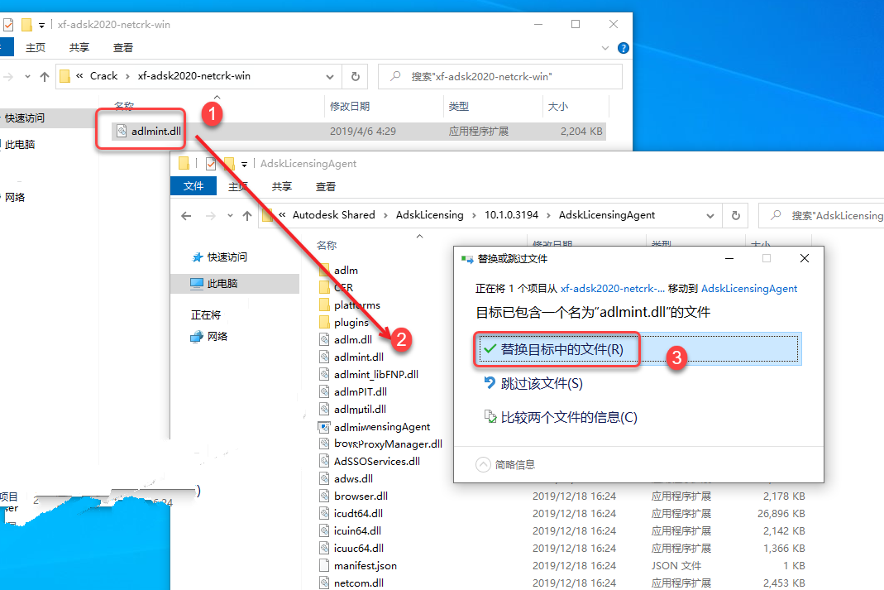Image resolution: width=884 pixels, height=590 pixels.
Task: Open address dropdown in AdskLicensingAgent window
Action: [x=710, y=215]
